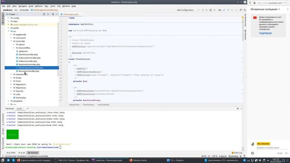Expand the Migrations folder
290x163 pixels.
[x=11, y=85]
